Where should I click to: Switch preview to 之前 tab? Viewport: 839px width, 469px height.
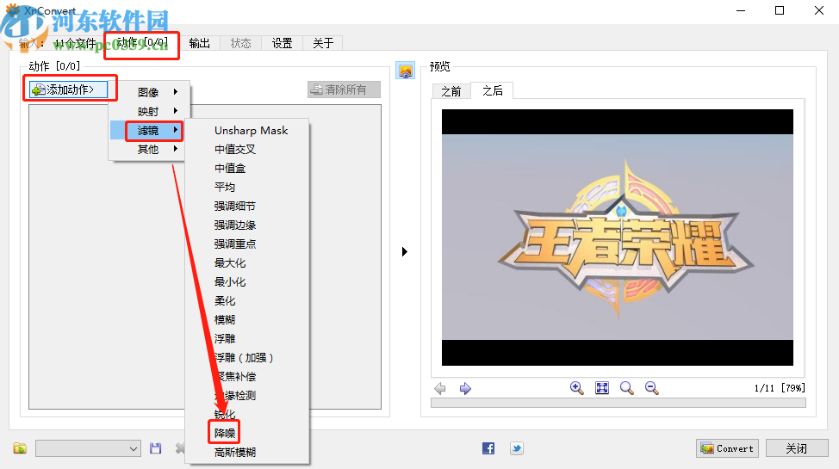click(x=451, y=91)
